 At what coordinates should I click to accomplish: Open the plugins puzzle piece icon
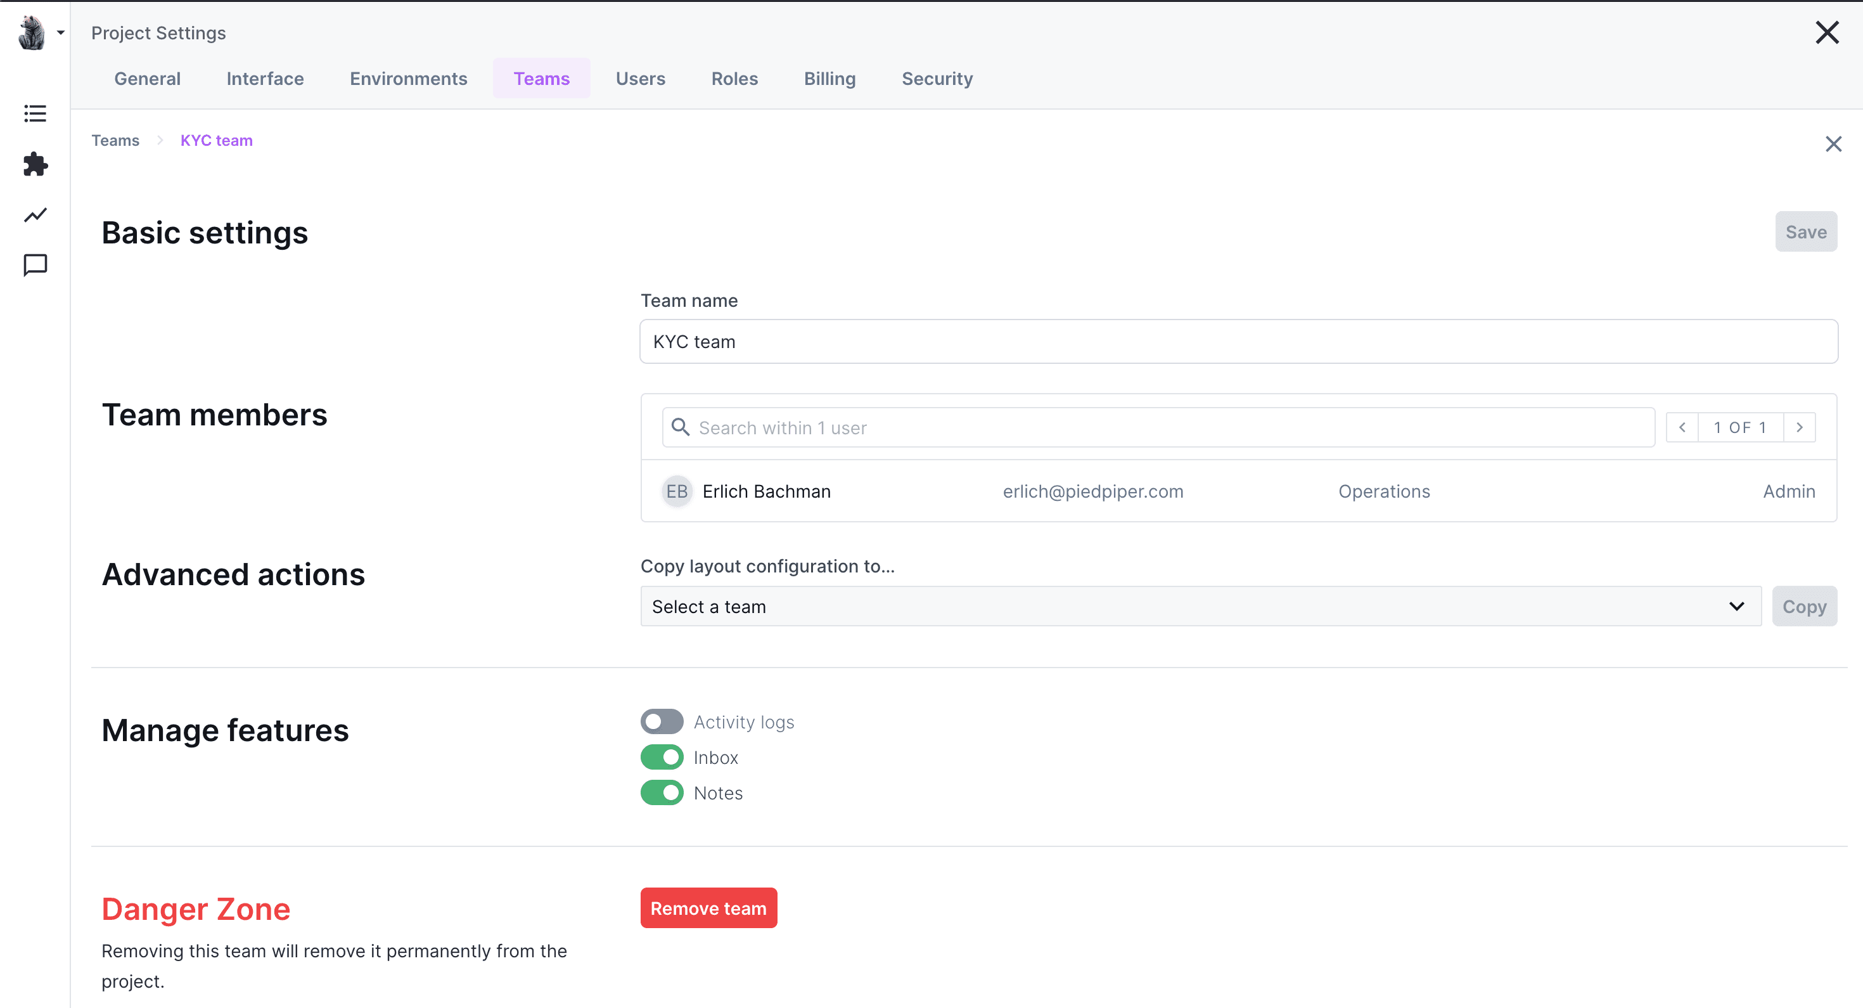tap(35, 164)
